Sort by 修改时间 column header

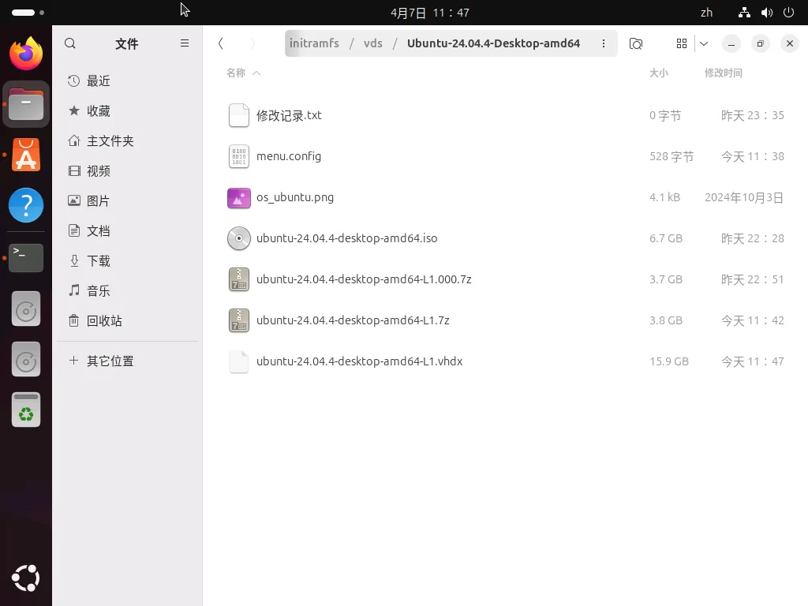(724, 73)
